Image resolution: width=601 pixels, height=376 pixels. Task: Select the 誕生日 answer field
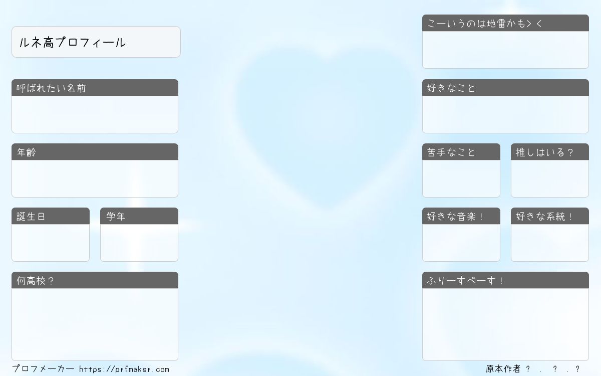(x=51, y=243)
